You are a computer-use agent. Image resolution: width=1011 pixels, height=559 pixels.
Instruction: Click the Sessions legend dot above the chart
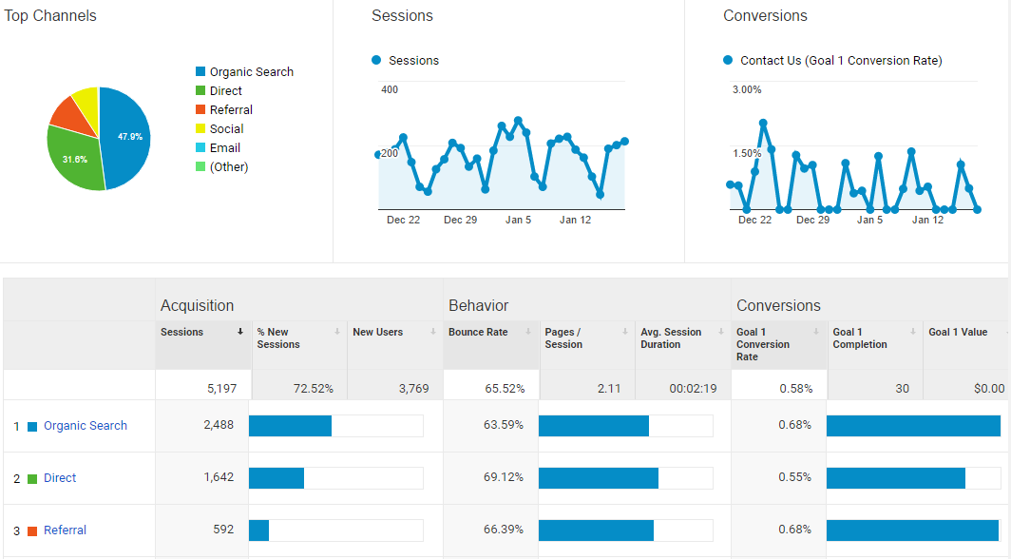point(378,60)
